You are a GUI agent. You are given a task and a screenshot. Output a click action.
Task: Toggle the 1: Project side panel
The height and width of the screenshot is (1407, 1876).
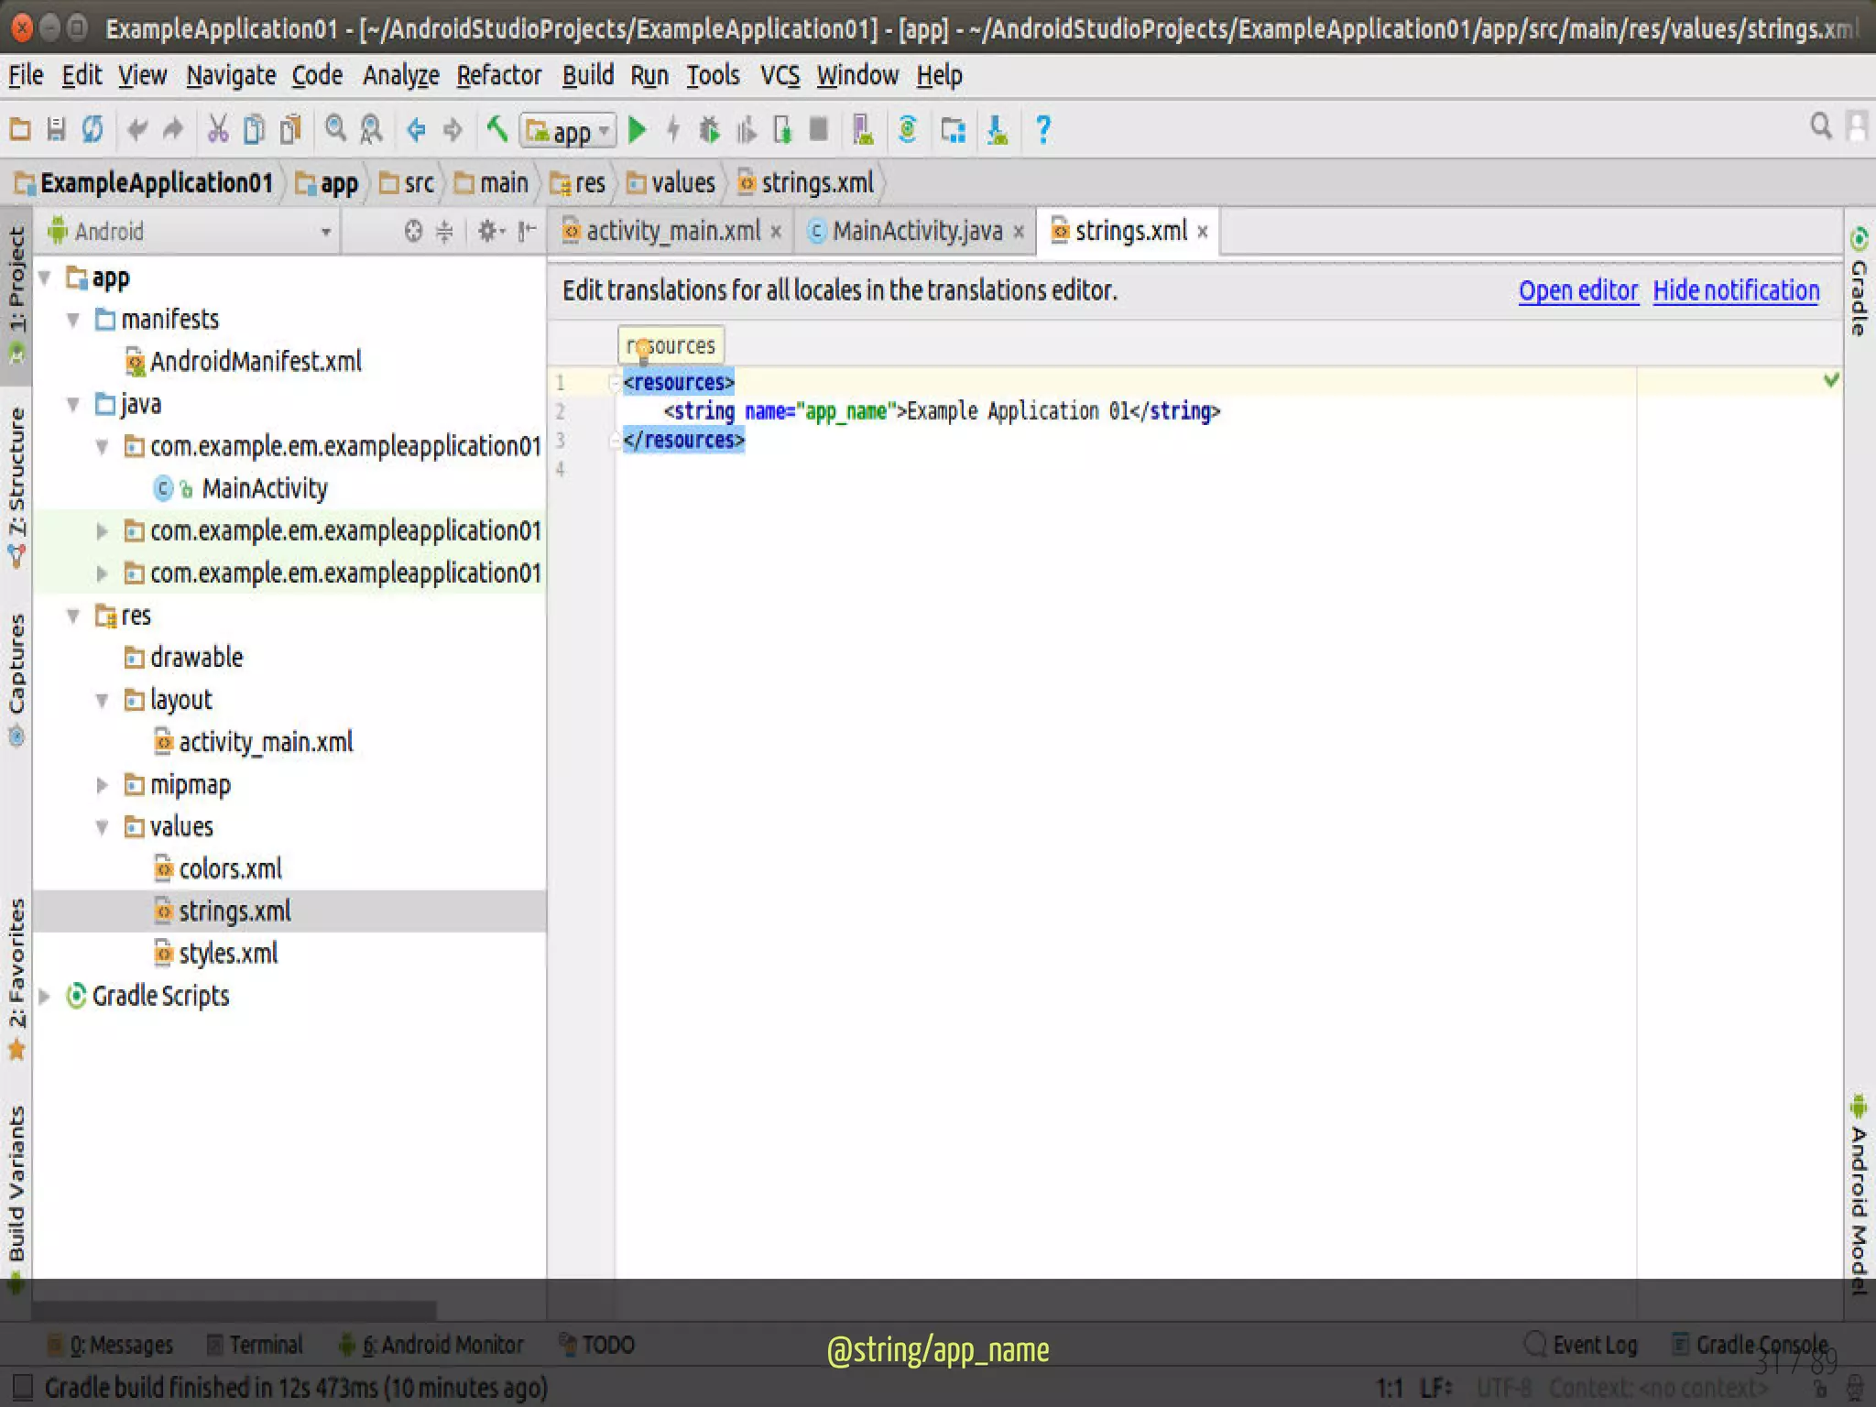point(16,295)
